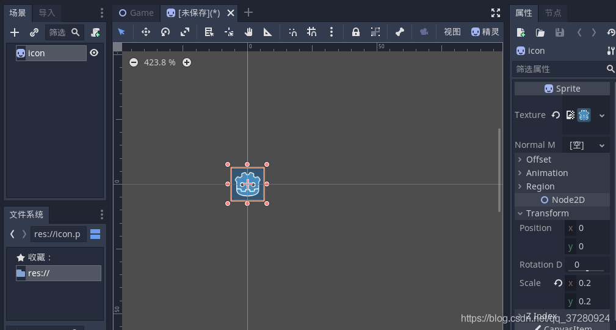Open the Normal Map dropdown
Viewport: 616px width, 330px height.
[586, 145]
